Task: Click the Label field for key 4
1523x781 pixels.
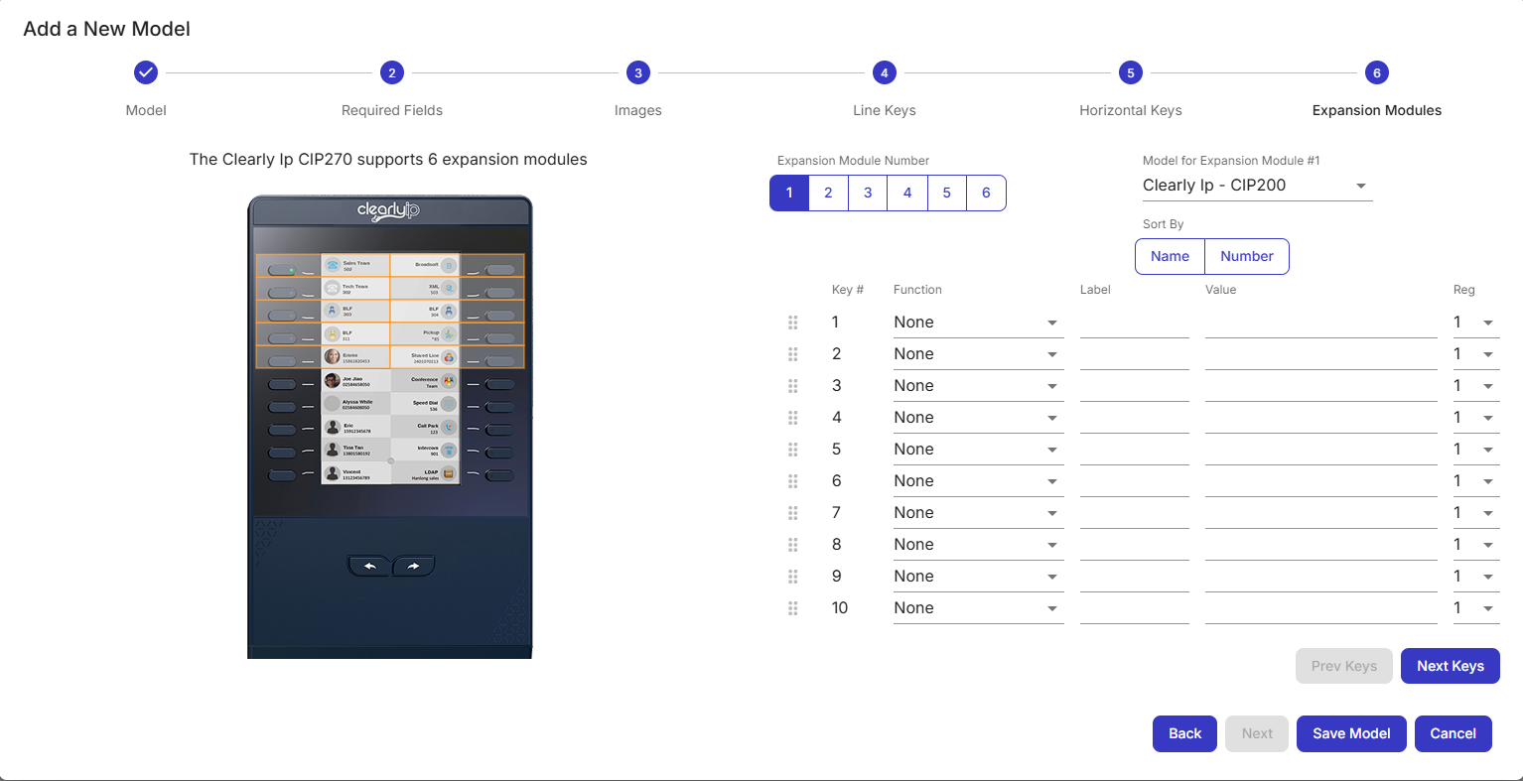Action: click(1135, 418)
